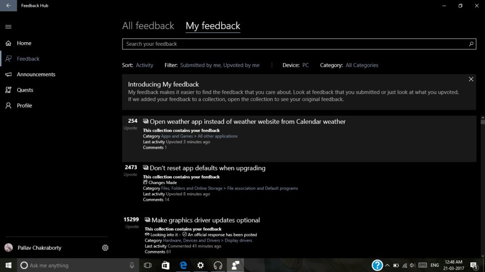
Task: Toggle the hamburger navigation menu
Action: tap(8, 27)
